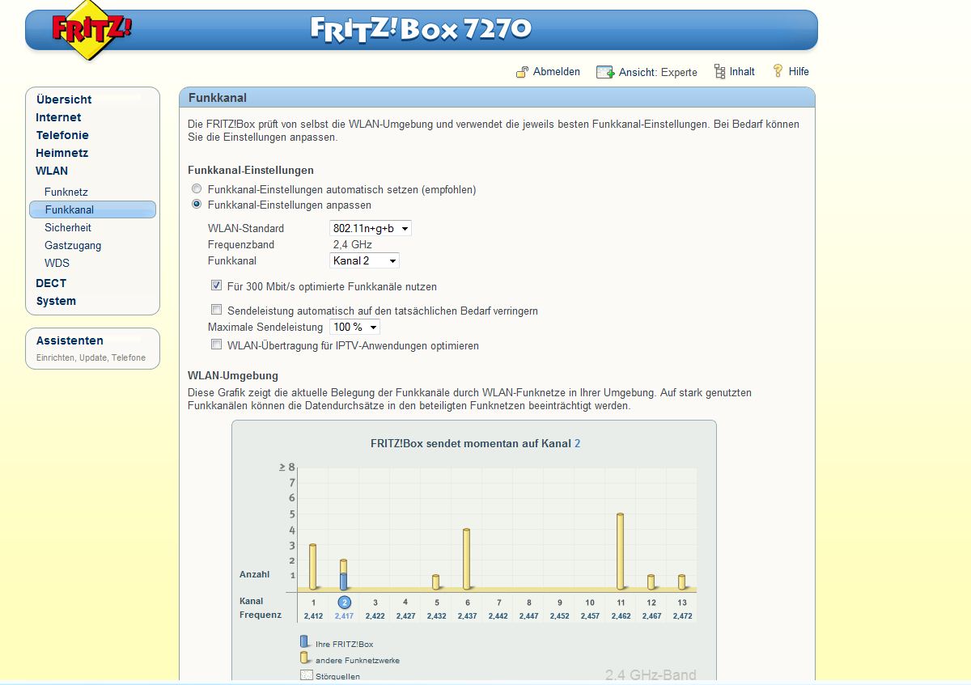Screen dimensions: 971x685
Task: Open the DECT menu section
Action: tap(51, 283)
